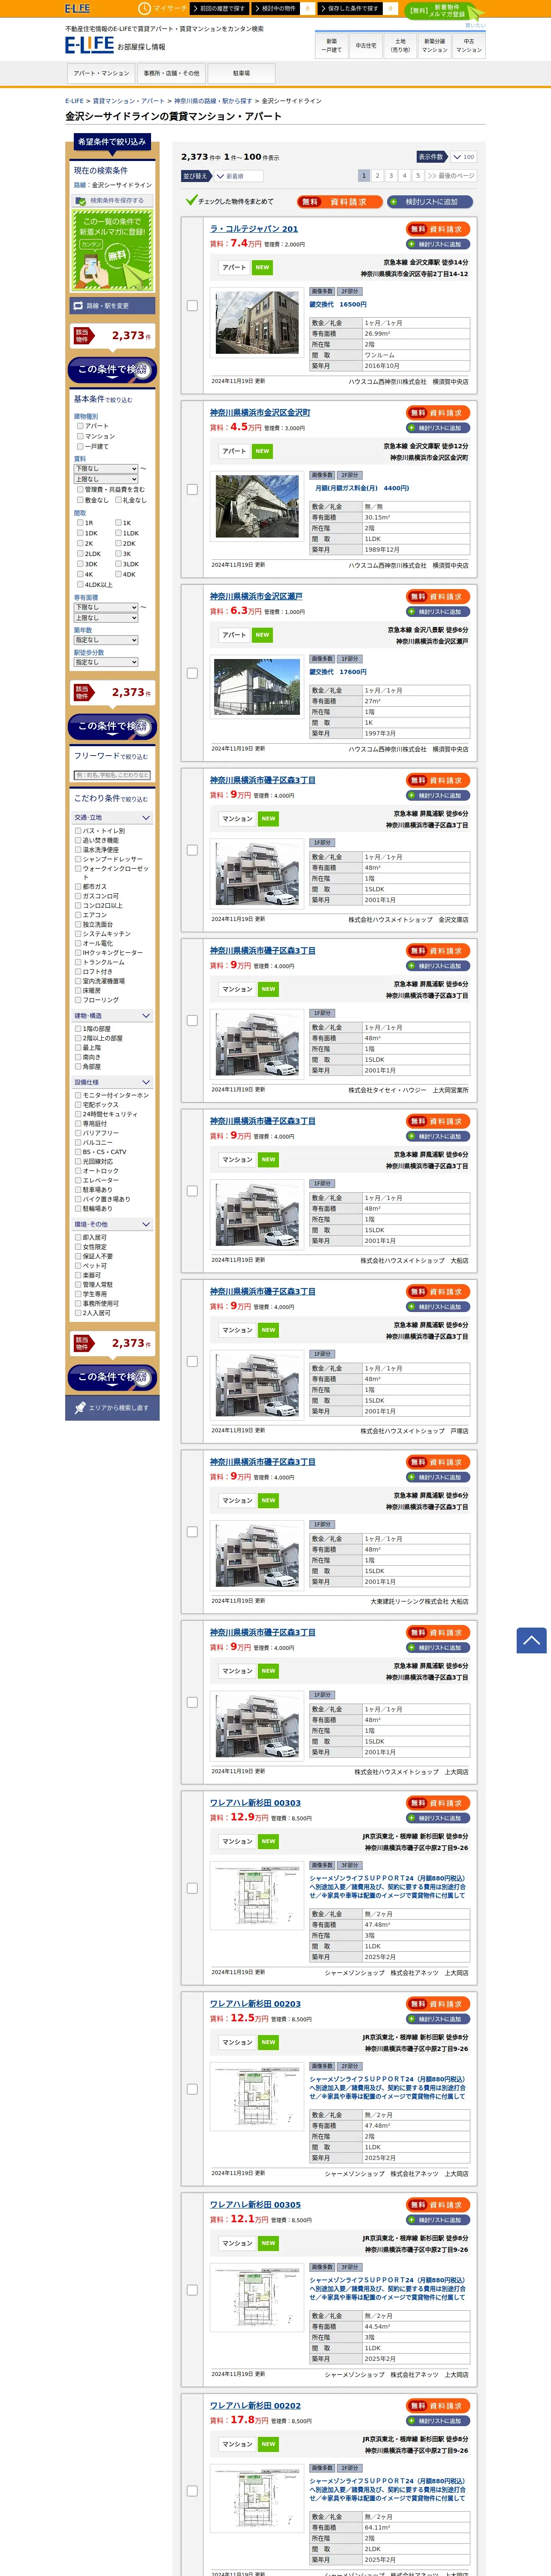Viewport: 551px width, 2576px height.
Task: Open the 駅徒歩分数 dropdown
Action: [106, 662]
